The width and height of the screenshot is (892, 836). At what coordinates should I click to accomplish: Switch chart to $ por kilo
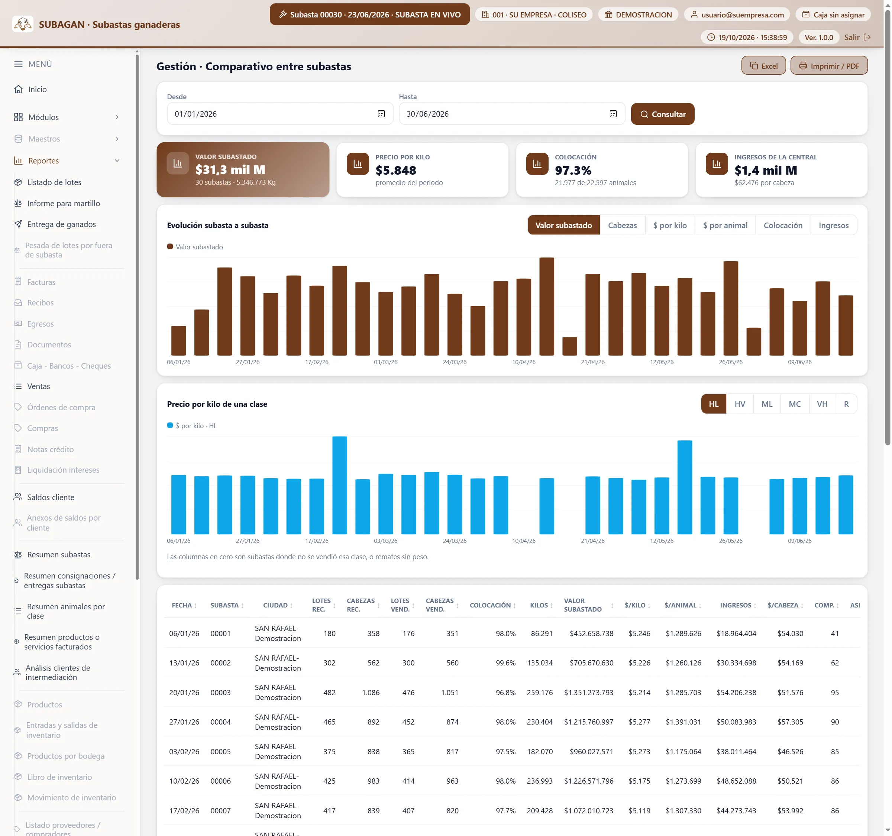coord(670,225)
